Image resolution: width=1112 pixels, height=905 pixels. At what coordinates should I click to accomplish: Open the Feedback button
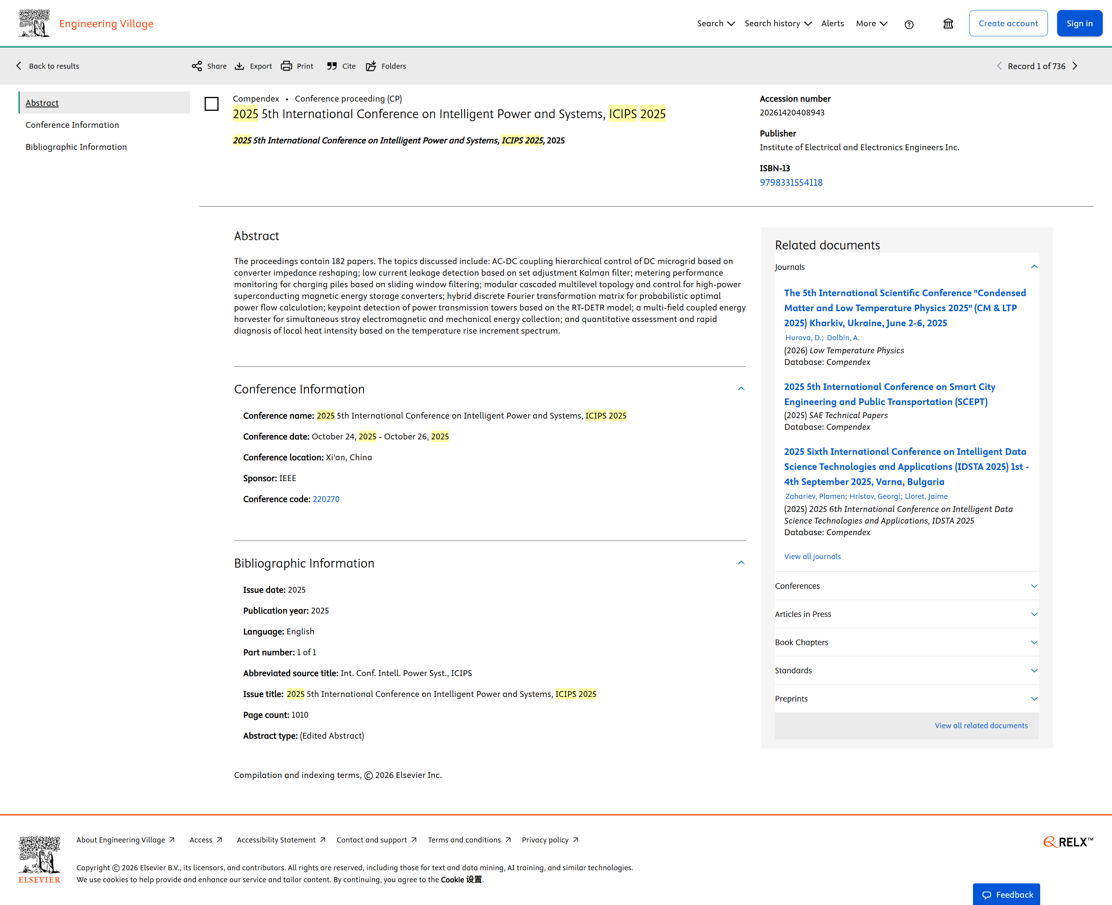[x=1007, y=895]
